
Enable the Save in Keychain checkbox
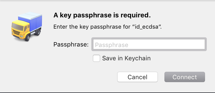click(x=96, y=58)
